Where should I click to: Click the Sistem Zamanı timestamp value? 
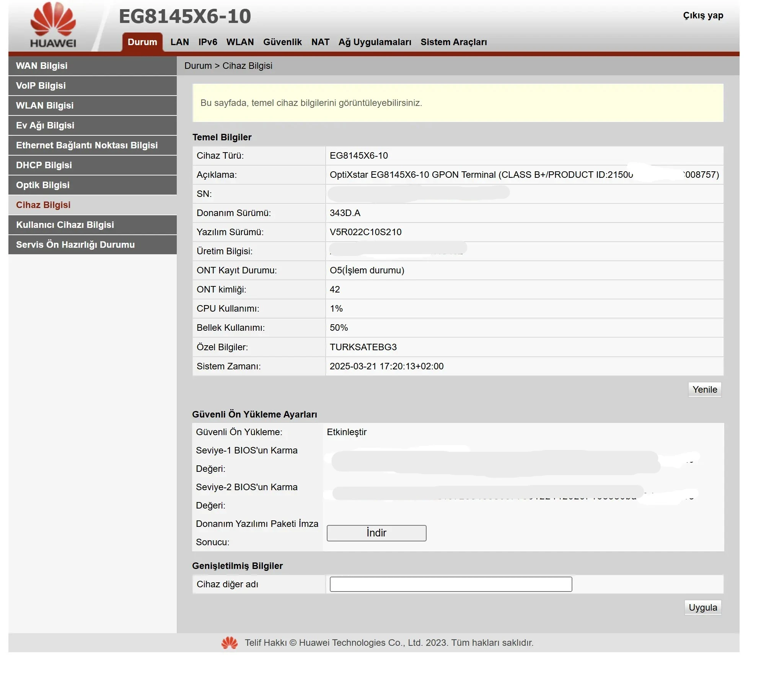(386, 366)
